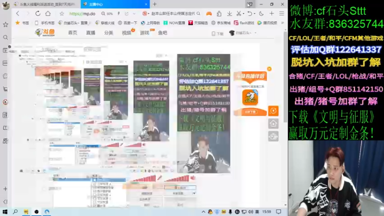This screenshot has width=384, height=216.
Task: Open the 手机书签 bookmark
Action: coord(45,23)
